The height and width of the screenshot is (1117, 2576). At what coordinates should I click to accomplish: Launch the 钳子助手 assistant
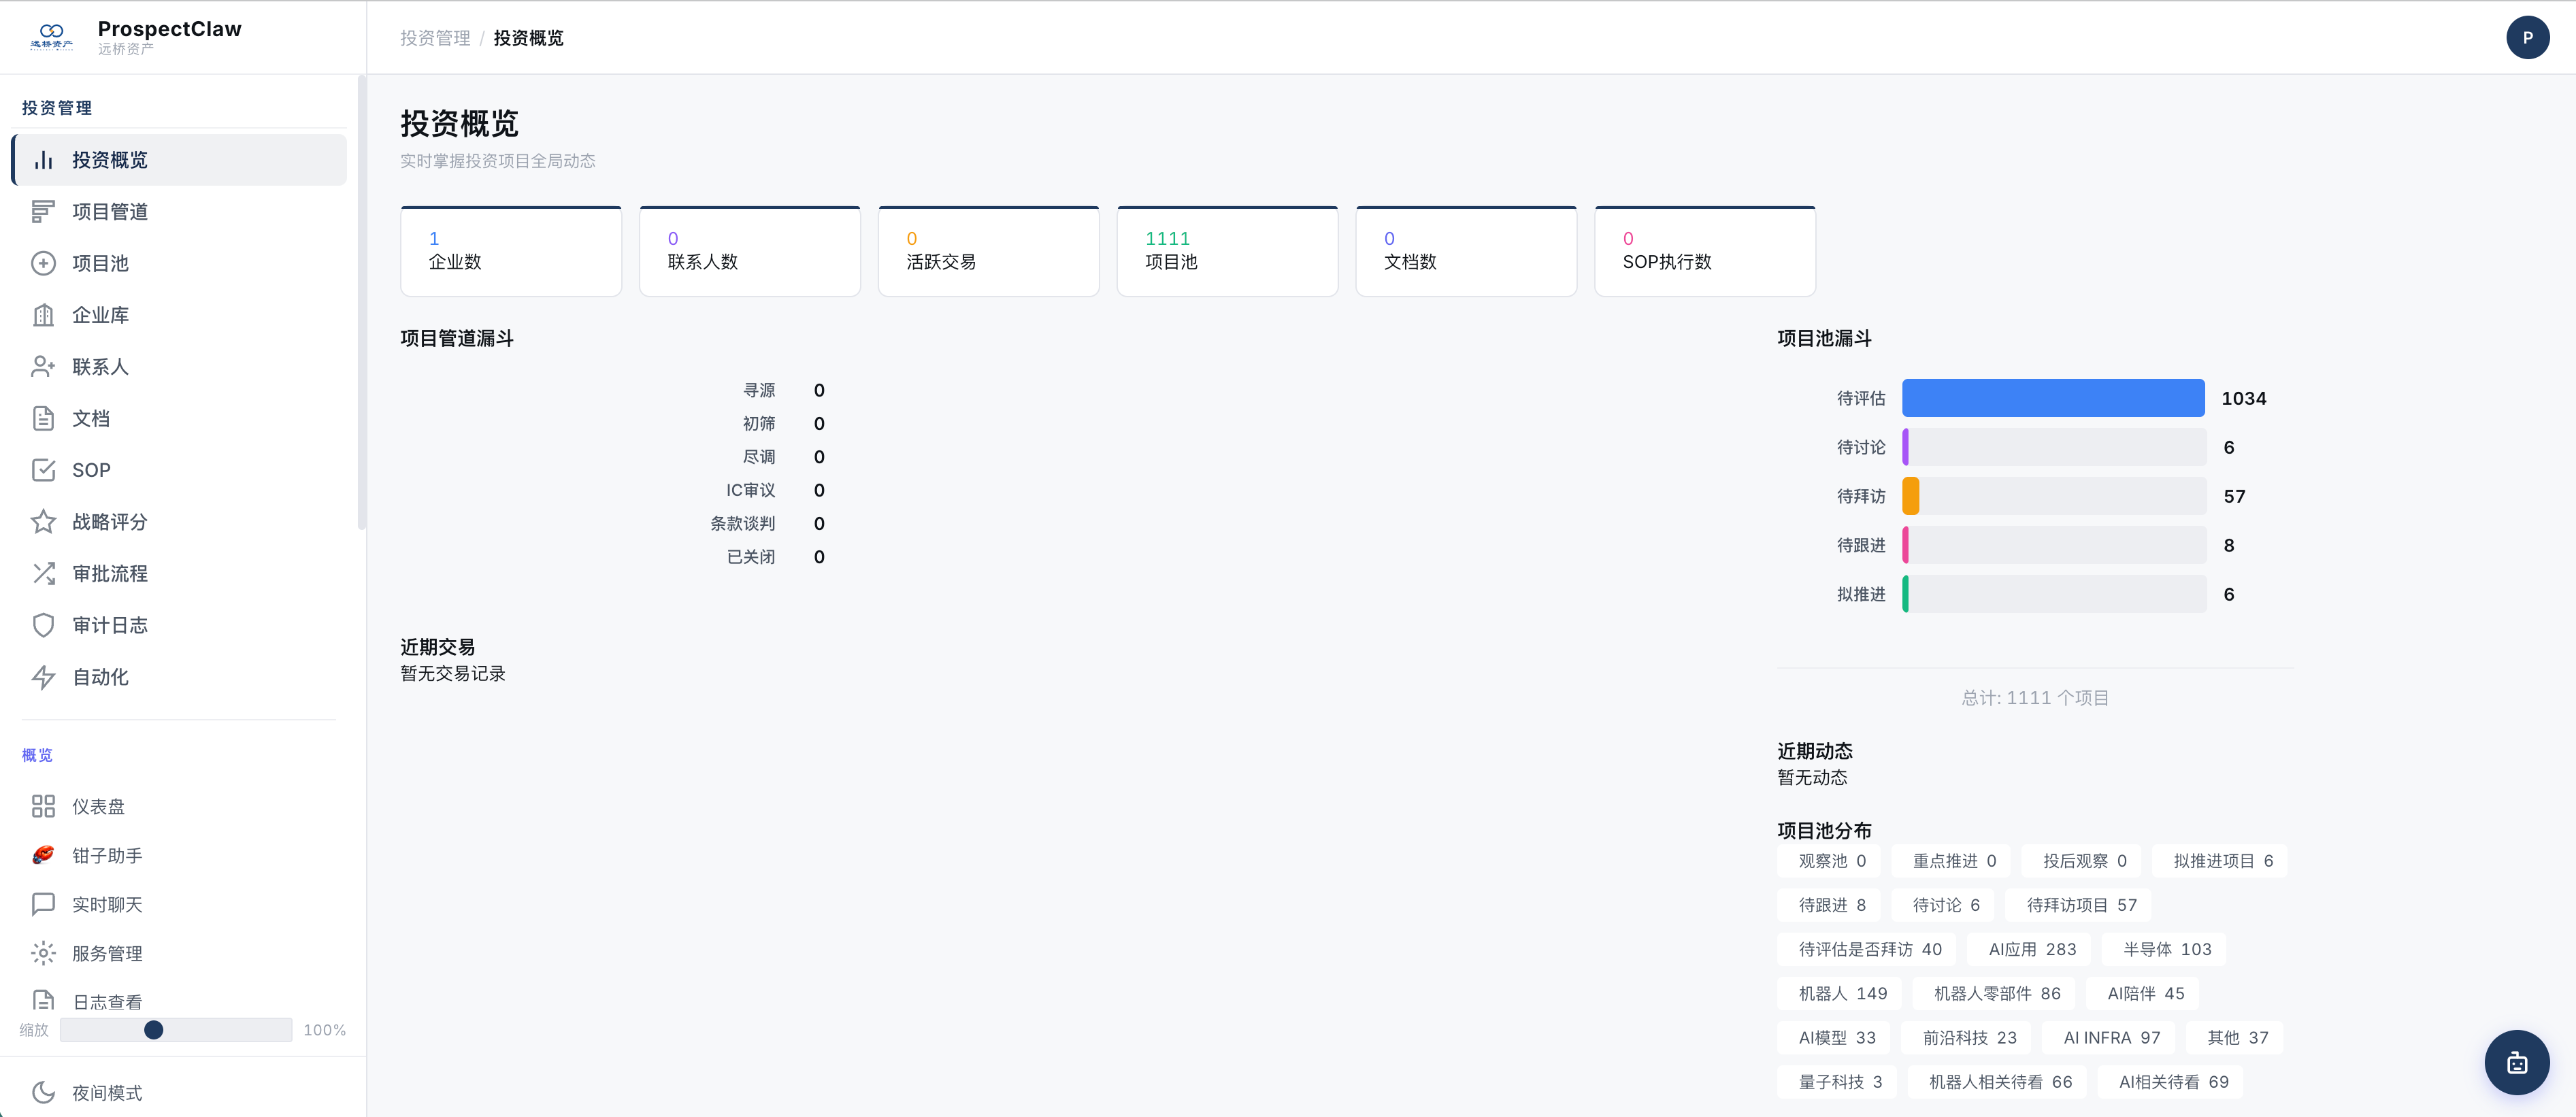[107, 855]
